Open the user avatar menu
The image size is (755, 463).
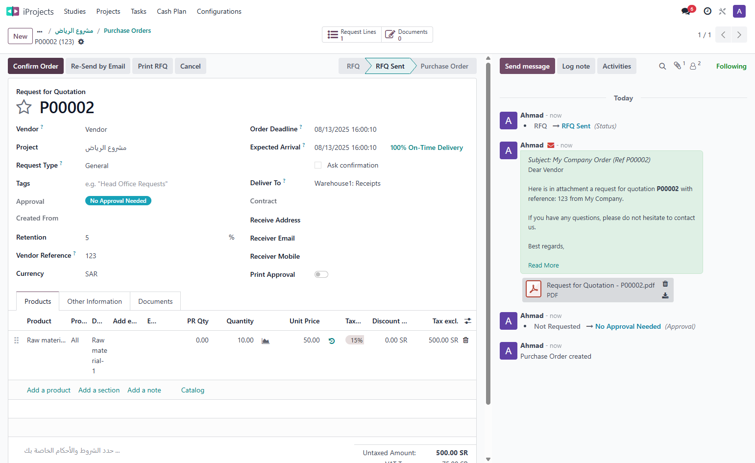(x=739, y=11)
